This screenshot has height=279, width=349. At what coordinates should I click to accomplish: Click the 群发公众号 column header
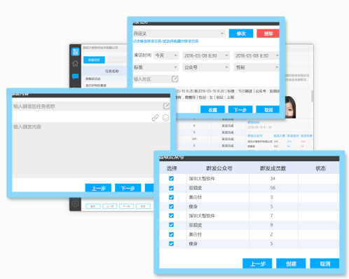[219, 168]
